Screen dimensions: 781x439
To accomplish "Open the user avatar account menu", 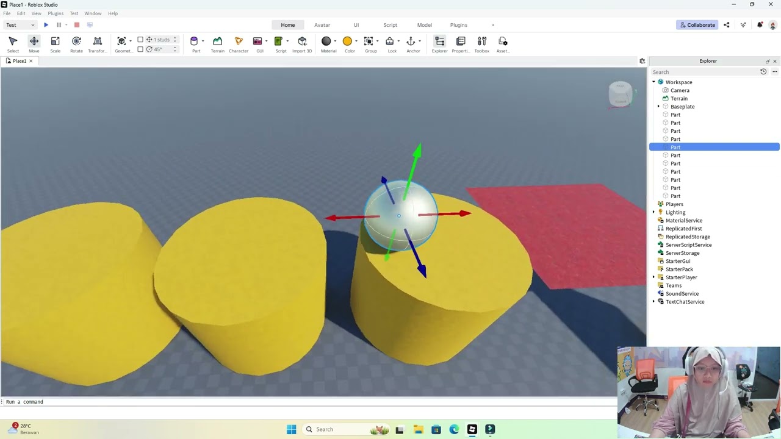I will pos(772,25).
